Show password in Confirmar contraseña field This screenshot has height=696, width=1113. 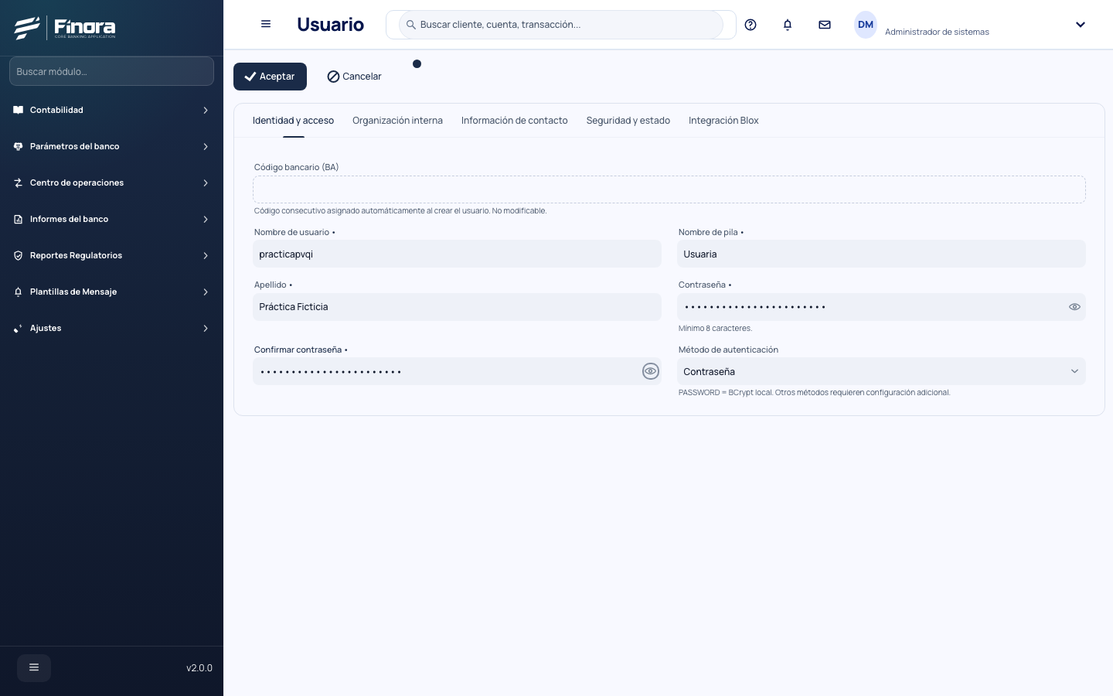[x=651, y=371]
